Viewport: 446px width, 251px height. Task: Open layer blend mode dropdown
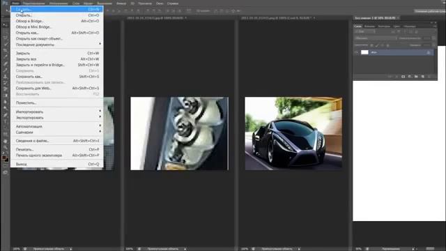tap(376, 38)
